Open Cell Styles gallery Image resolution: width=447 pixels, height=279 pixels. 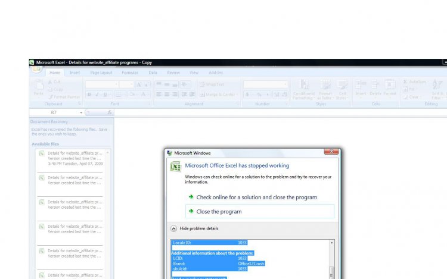tap(342, 90)
